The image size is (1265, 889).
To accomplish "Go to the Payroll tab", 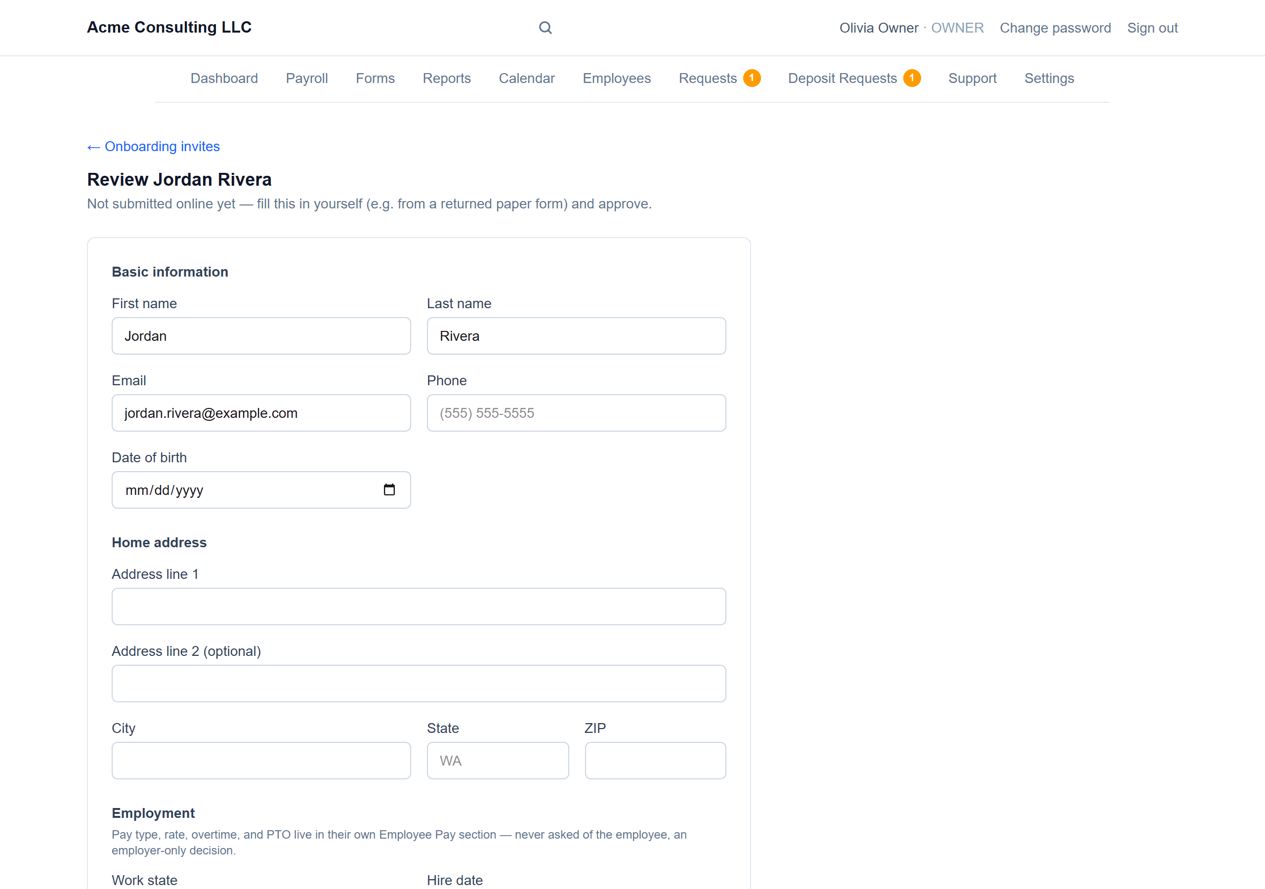I will pyautogui.click(x=307, y=78).
